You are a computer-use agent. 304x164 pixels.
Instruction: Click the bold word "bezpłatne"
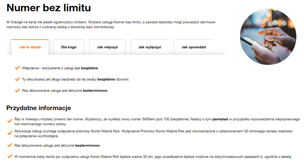[x=90, y=68]
